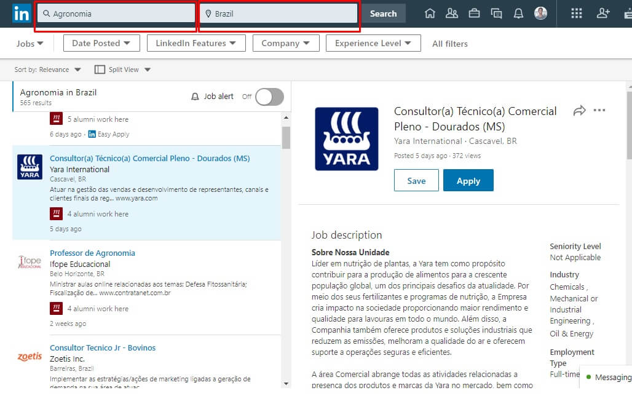Click the Yara logo in the job details
The width and height of the screenshot is (632, 401).
click(x=347, y=139)
